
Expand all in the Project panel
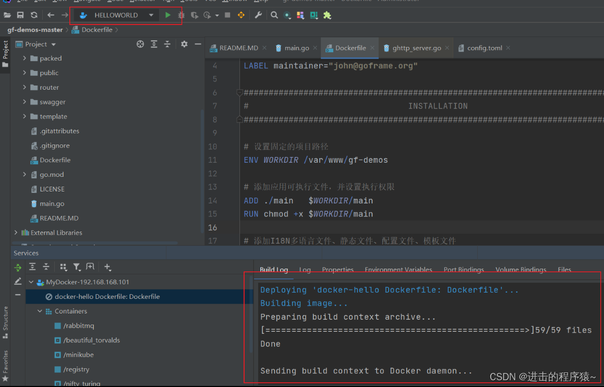(x=154, y=44)
